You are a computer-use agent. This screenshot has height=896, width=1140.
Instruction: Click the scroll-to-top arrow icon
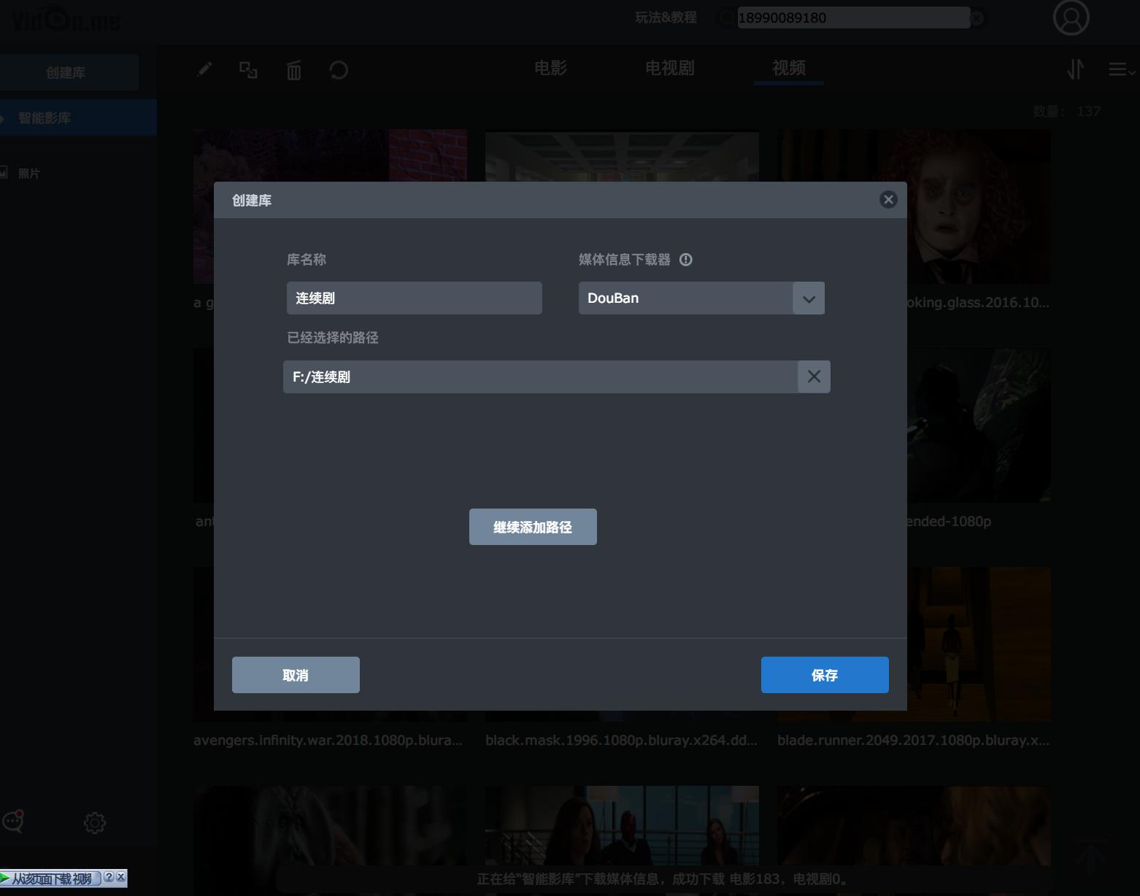1091,855
